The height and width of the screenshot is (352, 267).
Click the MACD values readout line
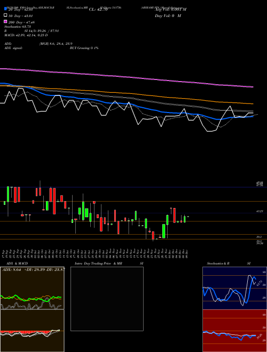26,35
